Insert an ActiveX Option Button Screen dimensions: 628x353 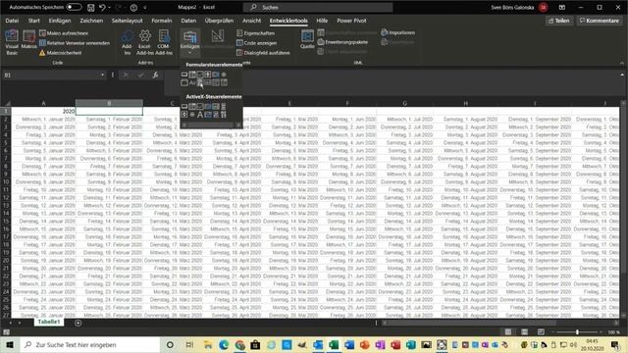192,115
